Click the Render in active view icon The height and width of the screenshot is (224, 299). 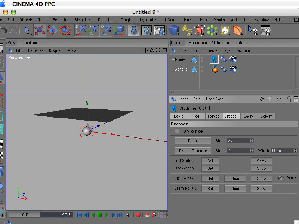point(134,30)
